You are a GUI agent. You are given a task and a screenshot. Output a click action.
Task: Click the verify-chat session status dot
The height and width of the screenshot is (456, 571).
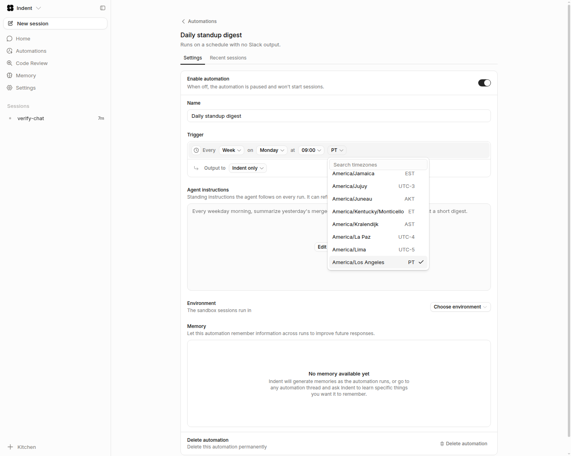click(10, 118)
